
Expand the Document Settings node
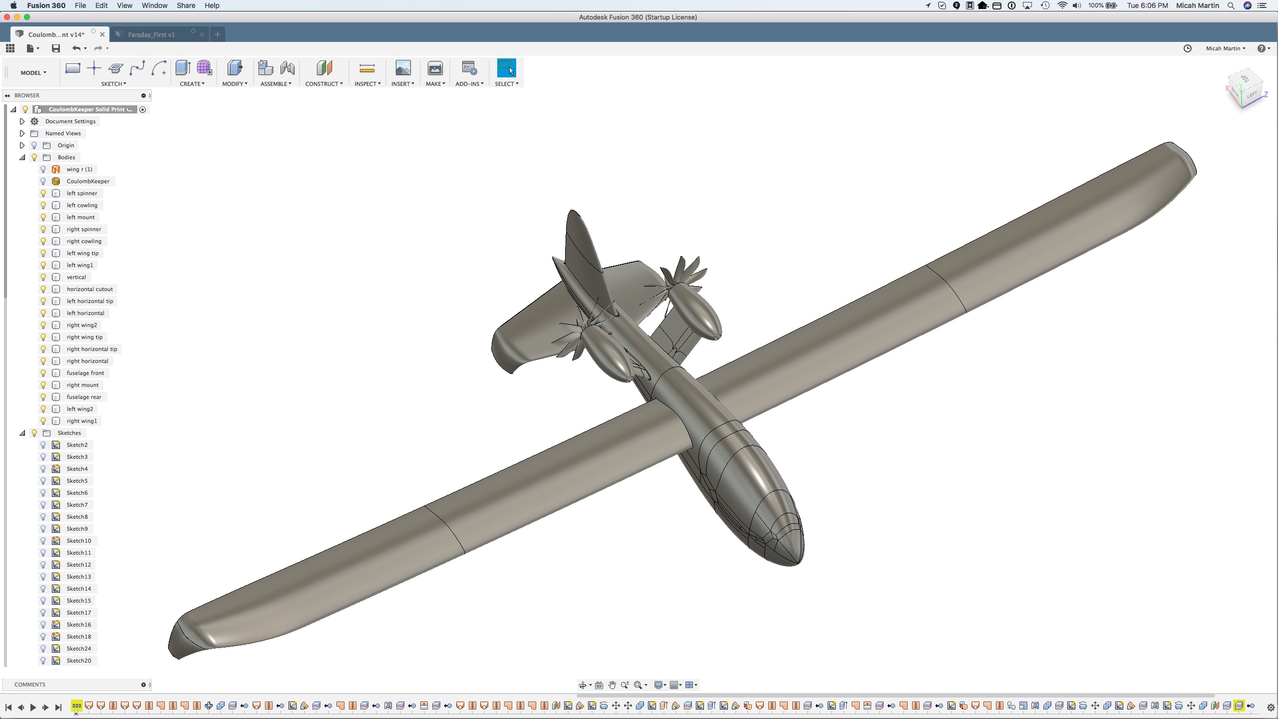click(x=22, y=121)
